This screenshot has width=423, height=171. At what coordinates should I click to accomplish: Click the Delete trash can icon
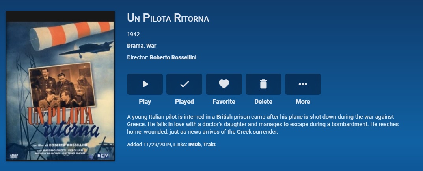(263, 84)
